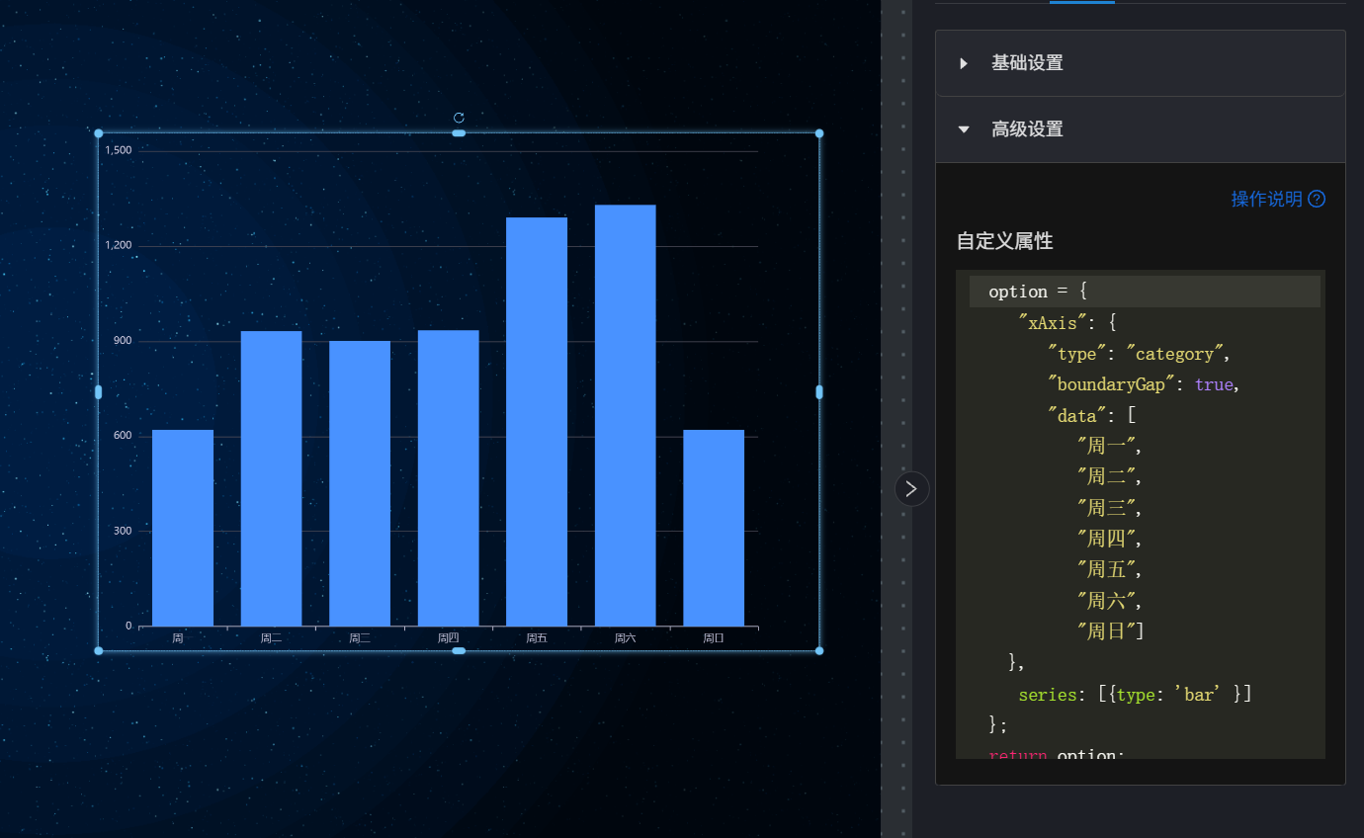Select the 周五 bar in the chart

pyautogui.click(x=537, y=421)
